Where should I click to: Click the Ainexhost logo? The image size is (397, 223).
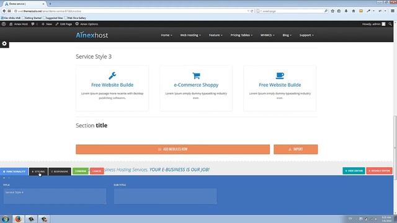click(92, 35)
